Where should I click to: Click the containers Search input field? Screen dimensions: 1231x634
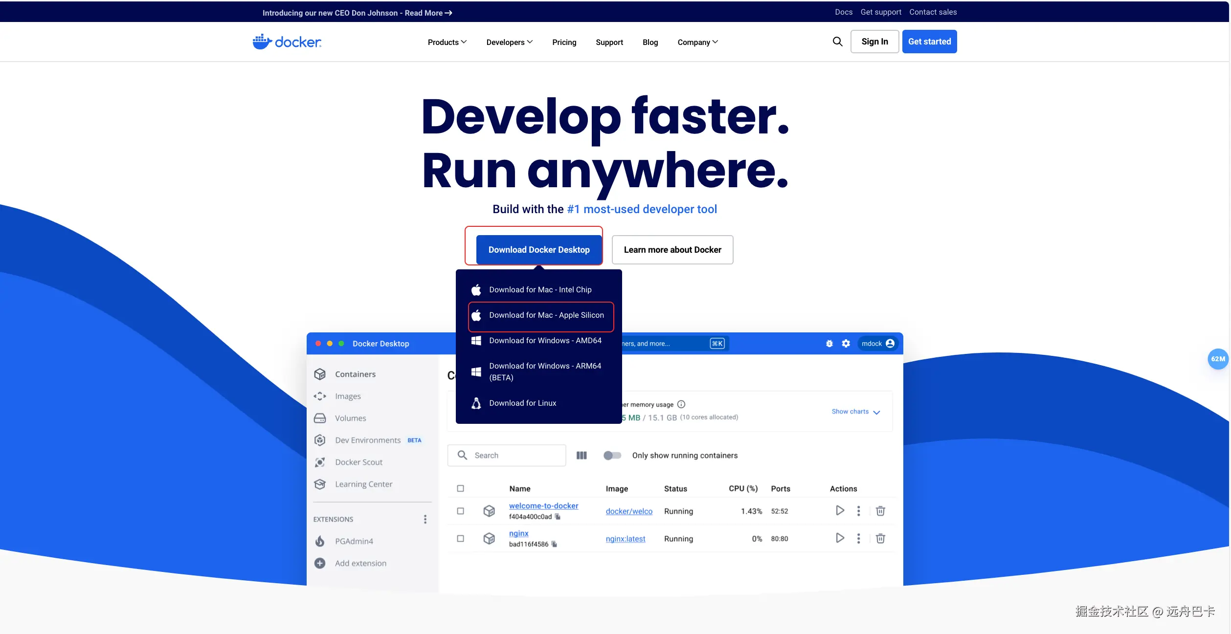(x=514, y=455)
